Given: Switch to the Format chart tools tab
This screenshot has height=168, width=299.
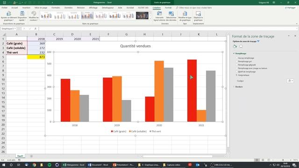Looking at the screenshot, I should coord(168,7).
